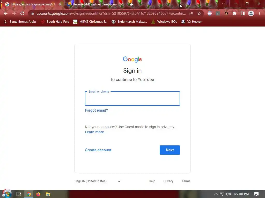Screen dimensions: 265x198
Task: Open the gray 's' extension icon
Action: click(x=218, y=13)
